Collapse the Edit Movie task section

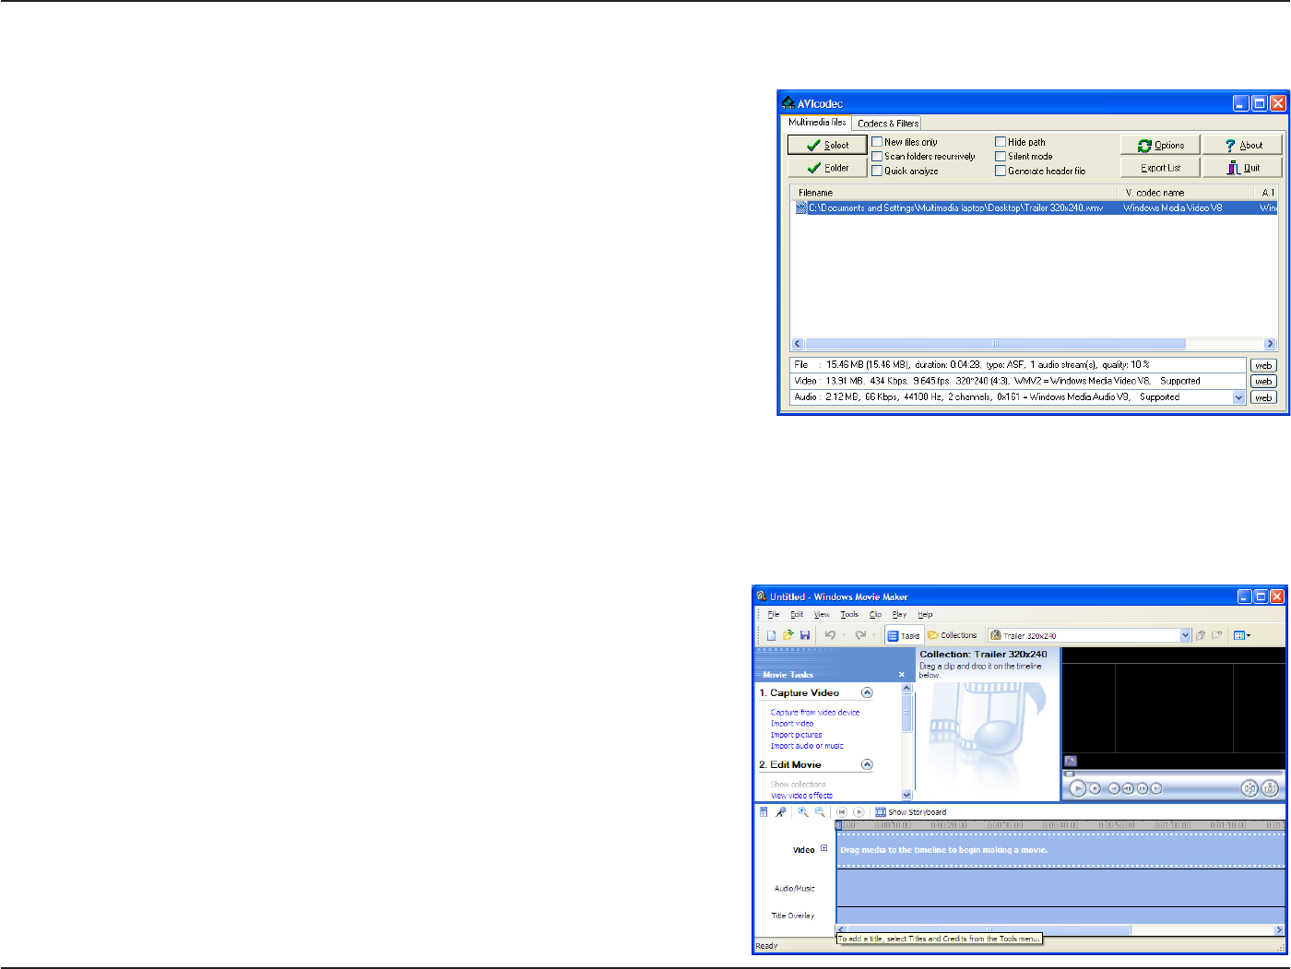pyautogui.click(x=867, y=764)
